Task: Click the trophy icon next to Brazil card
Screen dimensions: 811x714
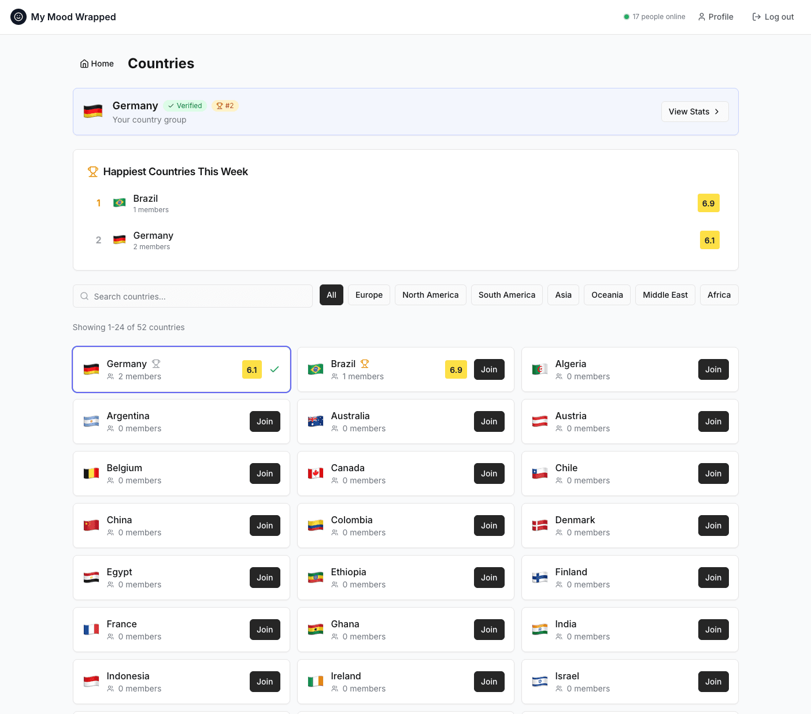Action: coord(365,364)
